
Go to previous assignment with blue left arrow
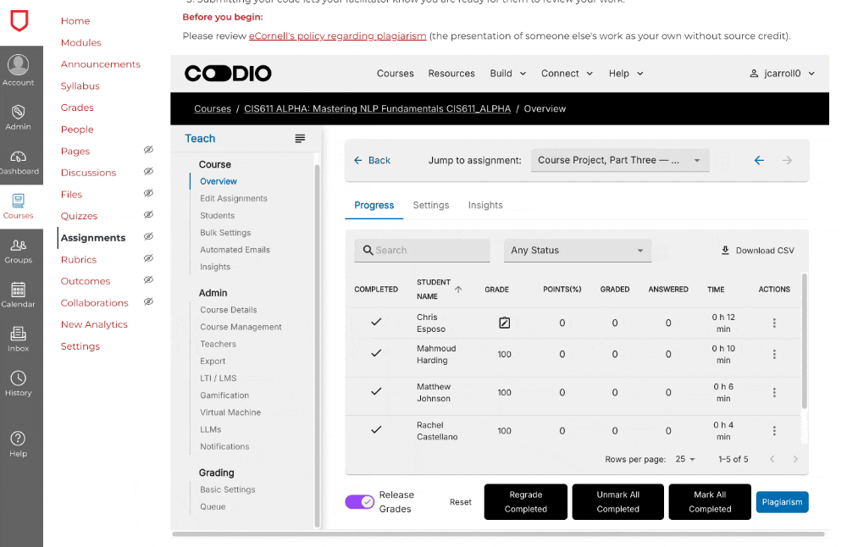tap(759, 160)
